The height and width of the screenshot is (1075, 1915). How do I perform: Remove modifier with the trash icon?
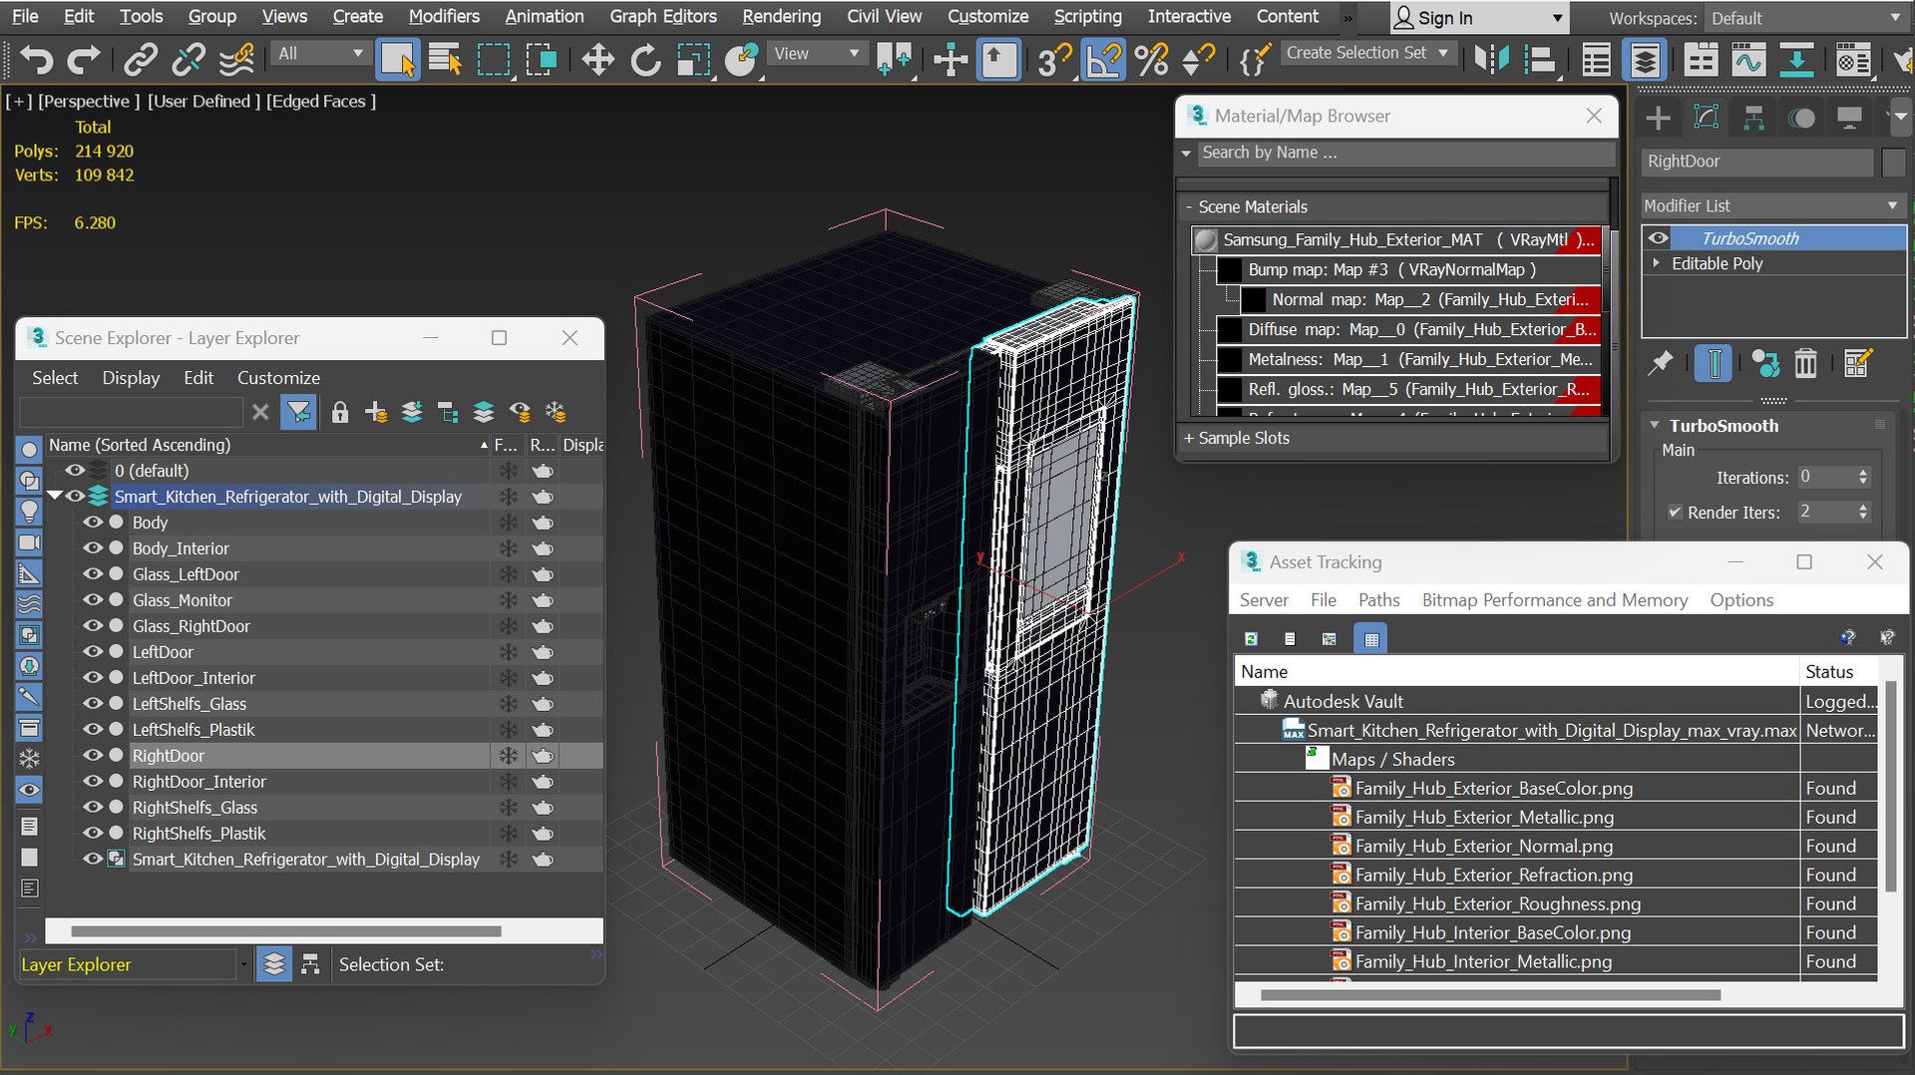point(1805,364)
